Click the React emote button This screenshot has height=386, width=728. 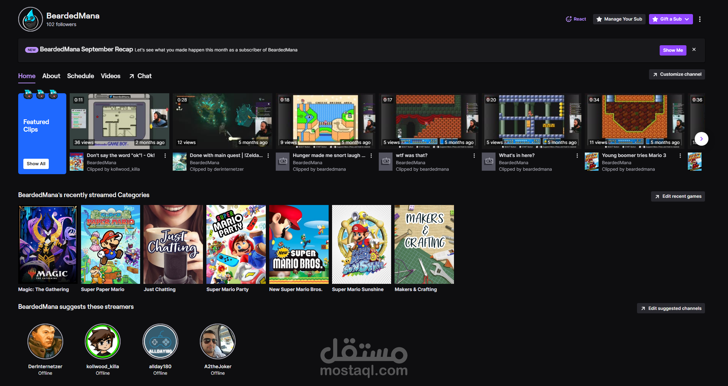point(576,19)
